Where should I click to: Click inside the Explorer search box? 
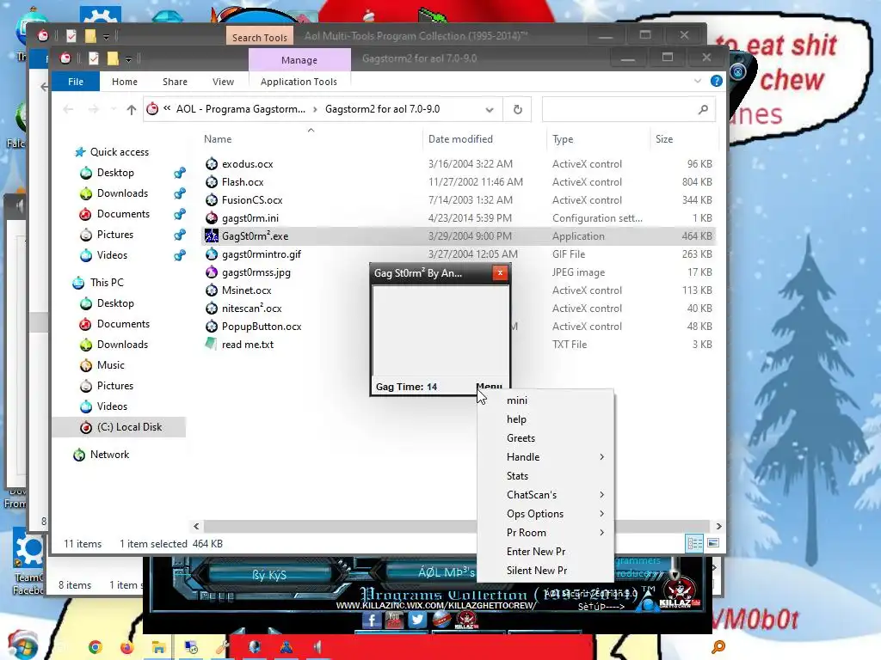(628, 109)
